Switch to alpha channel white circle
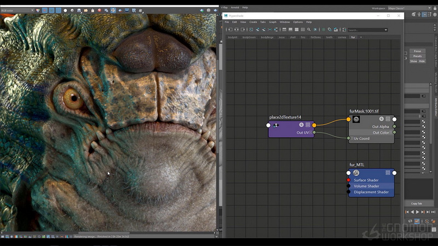The image size is (438, 246). pyautogui.click(x=65, y=10)
